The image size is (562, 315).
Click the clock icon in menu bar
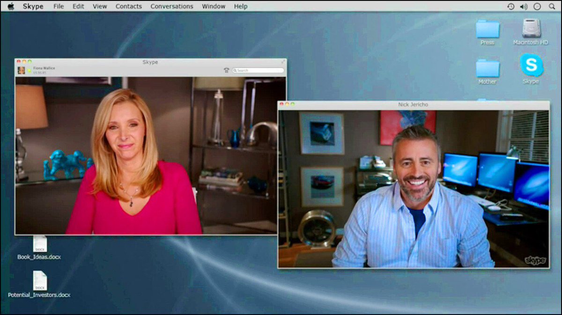tap(537, 7)
